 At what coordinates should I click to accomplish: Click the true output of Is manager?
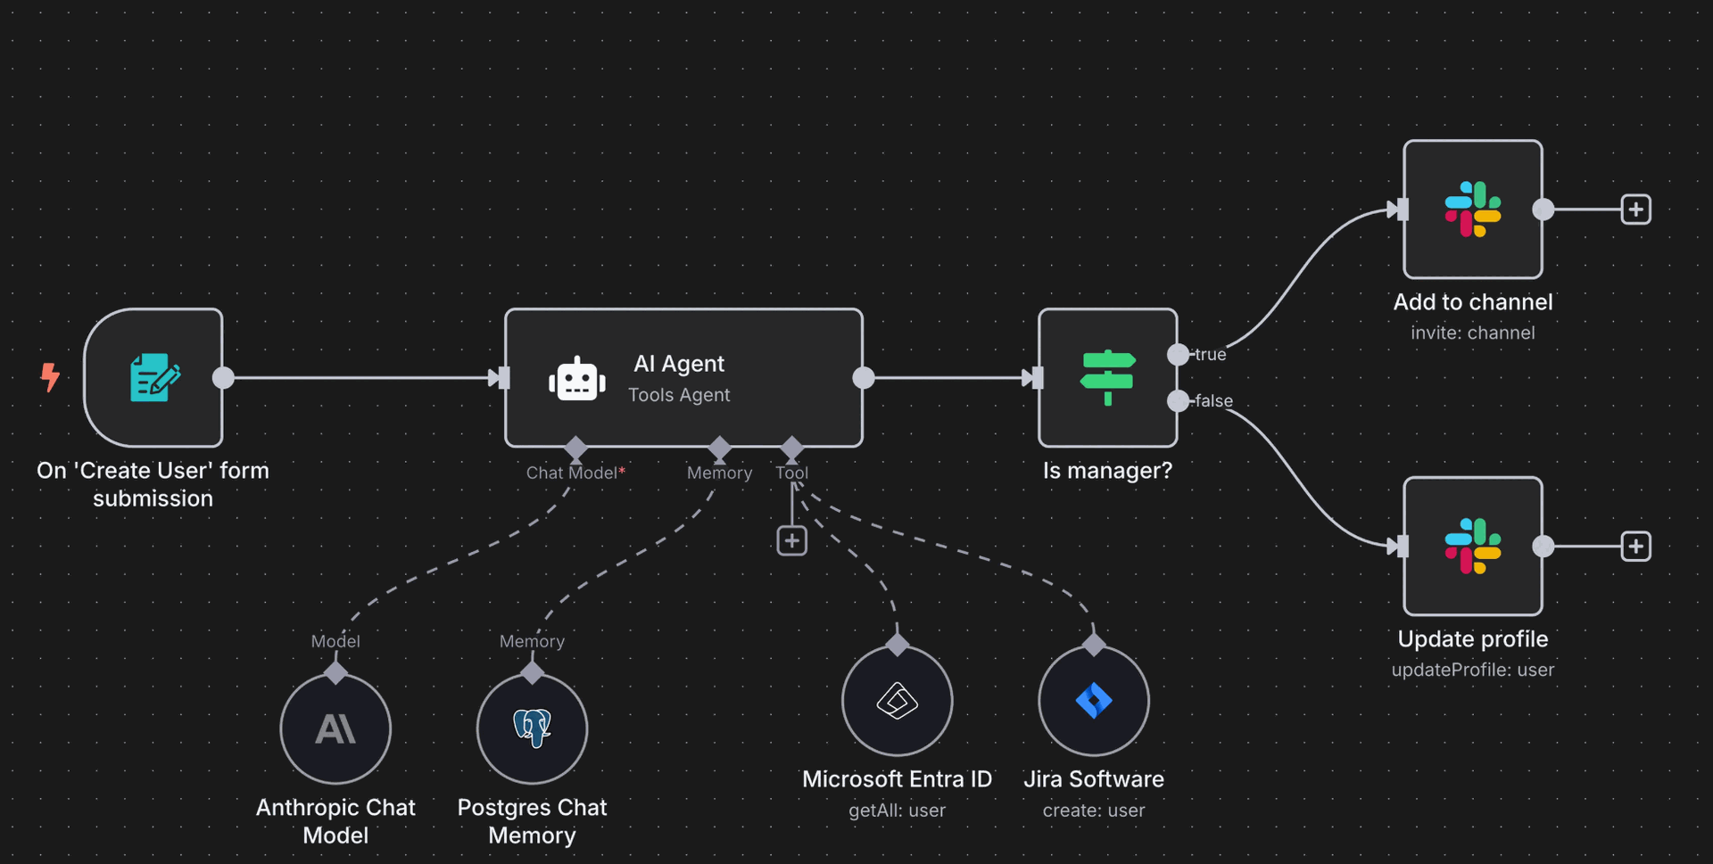pos(1179,354)
